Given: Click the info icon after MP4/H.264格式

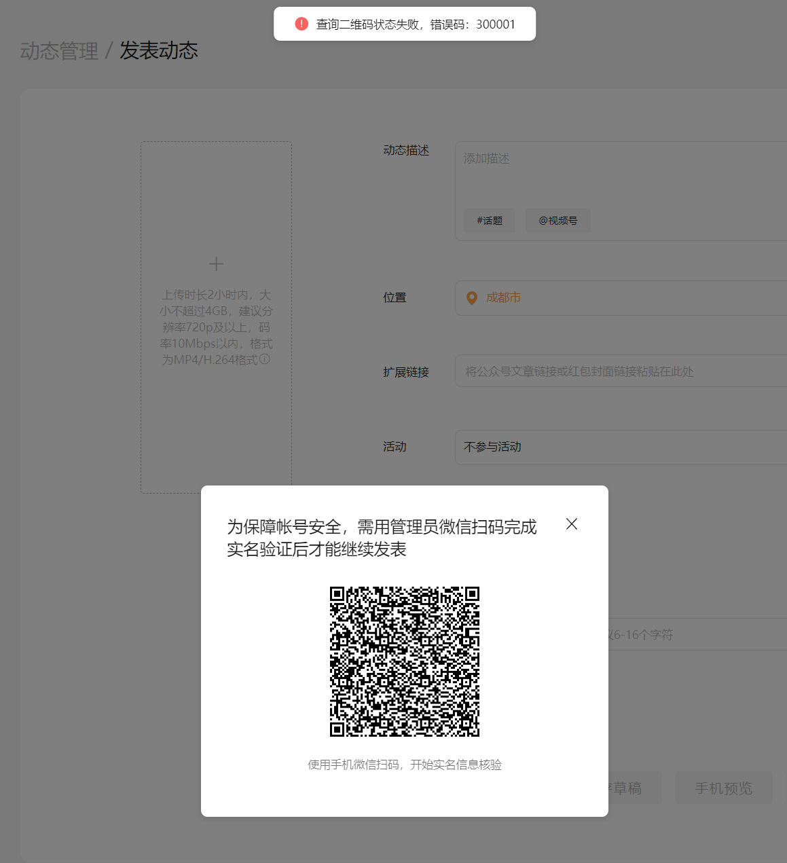Looking at the screenshot, I should pyautogui.click(x=265, y=359).
